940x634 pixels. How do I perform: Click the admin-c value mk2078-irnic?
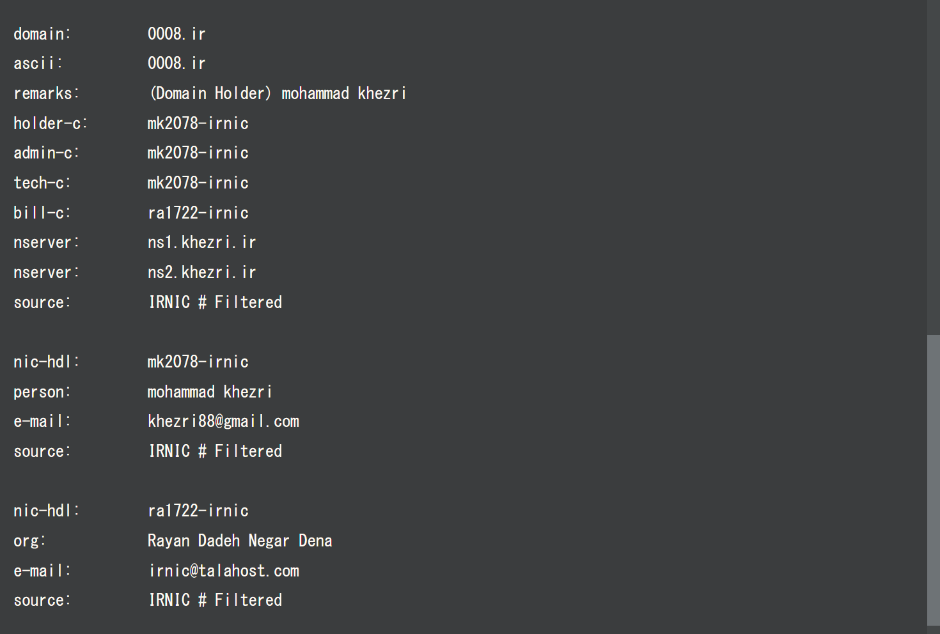click(x=198, y=153)
